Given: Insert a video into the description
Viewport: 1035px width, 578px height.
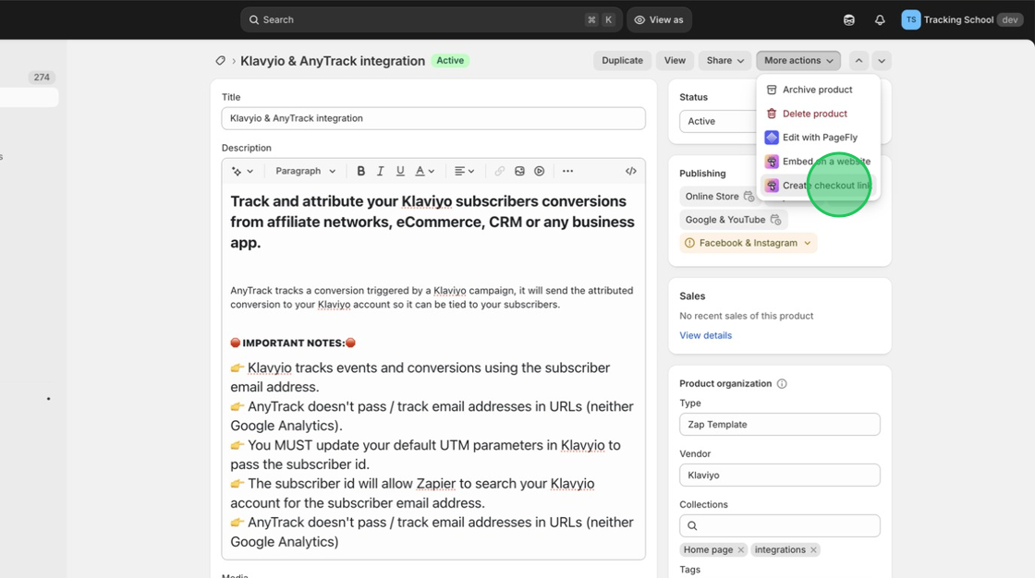Looking at the screenshot, I should click(540, 171).
